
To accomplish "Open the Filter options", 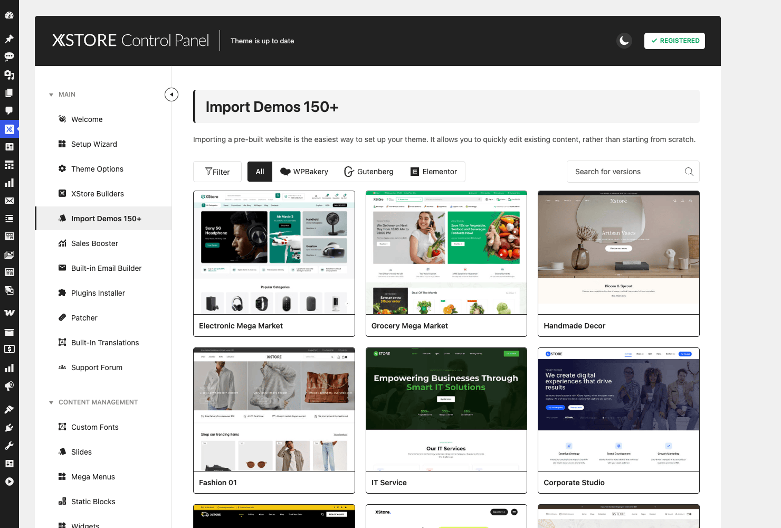I will [217, 172].
